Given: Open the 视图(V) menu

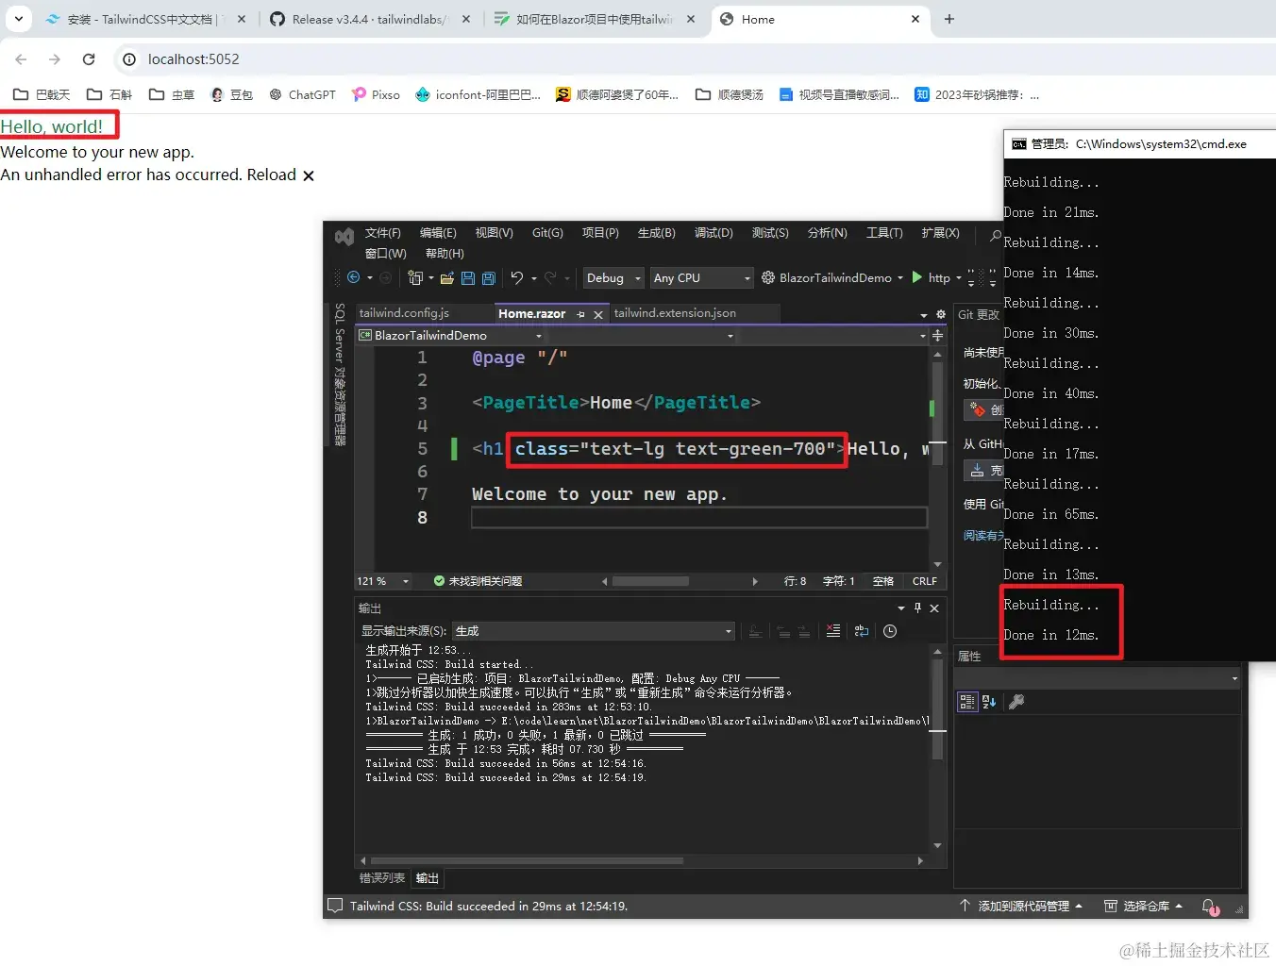Looking at the screenshot, I should [x=494, y=233].
